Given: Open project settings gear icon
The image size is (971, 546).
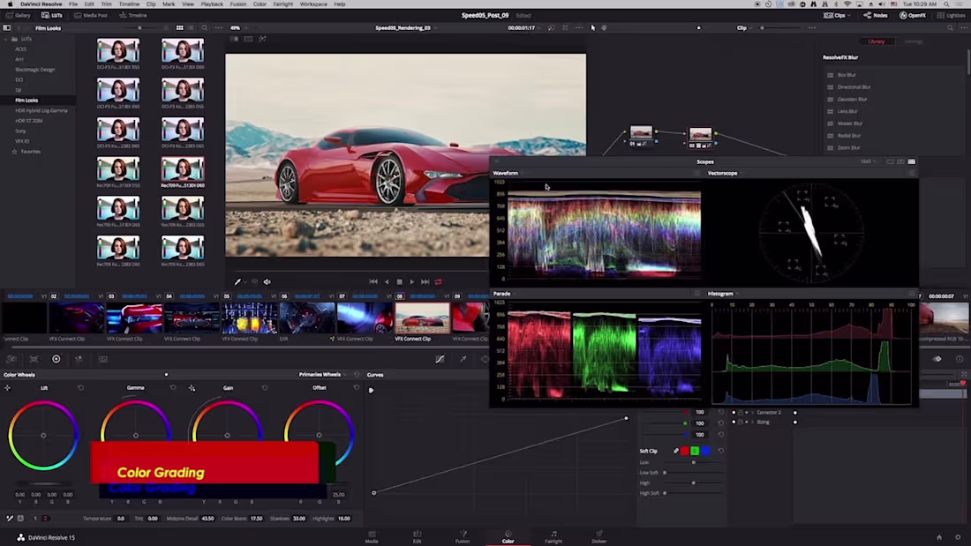Looking at the screenshot, I should point(958,537).
